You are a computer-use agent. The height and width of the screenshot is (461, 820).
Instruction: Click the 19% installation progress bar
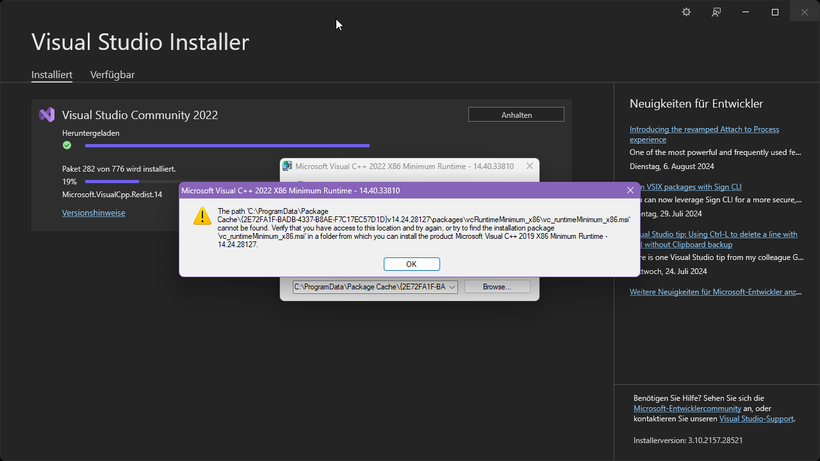coord(131,182)
